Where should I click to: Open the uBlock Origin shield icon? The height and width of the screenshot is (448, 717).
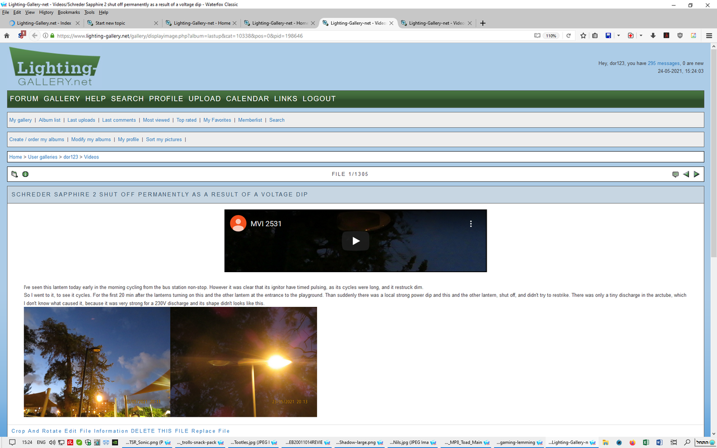click(x=680, y=35)
